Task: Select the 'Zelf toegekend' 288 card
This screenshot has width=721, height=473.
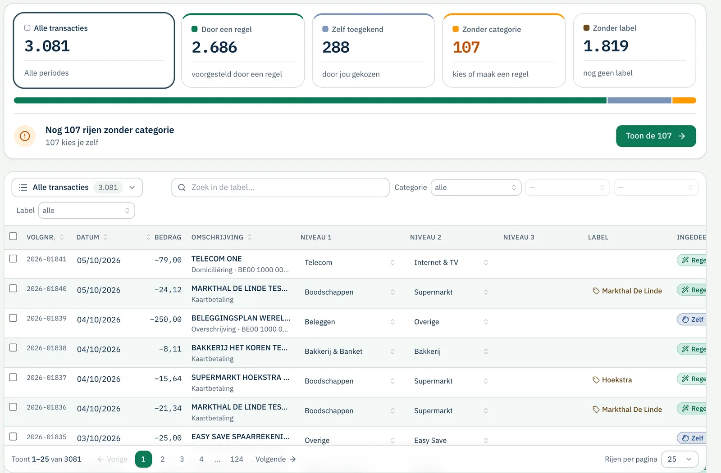Action: click(x=373, y=50)
